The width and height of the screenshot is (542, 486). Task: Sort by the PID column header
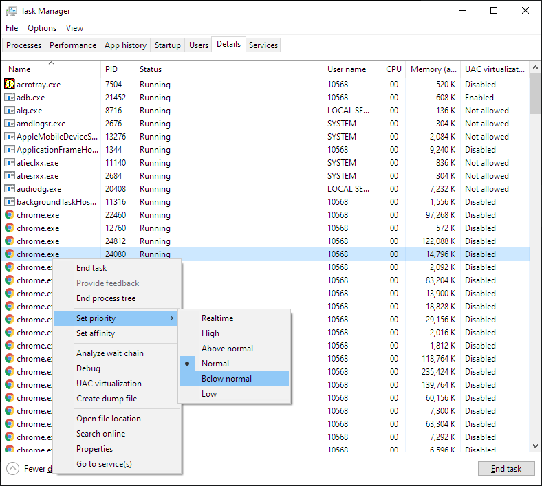[118, 69]
